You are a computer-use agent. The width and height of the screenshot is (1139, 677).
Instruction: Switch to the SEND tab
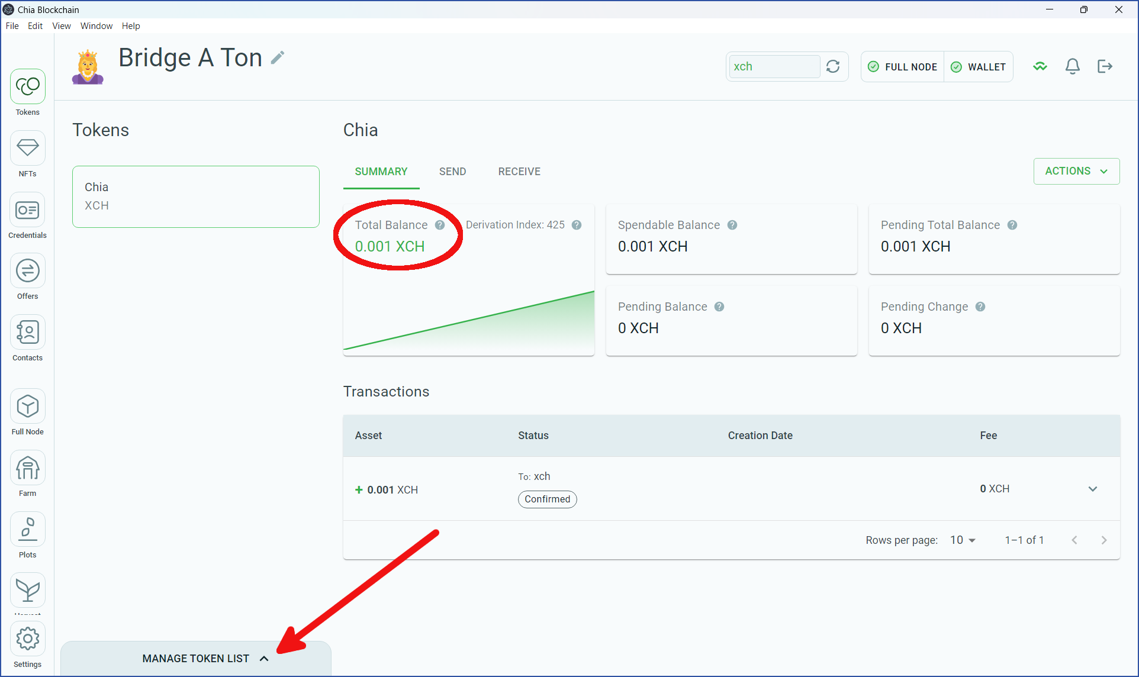pyautogui.click(x=452, y=172)
